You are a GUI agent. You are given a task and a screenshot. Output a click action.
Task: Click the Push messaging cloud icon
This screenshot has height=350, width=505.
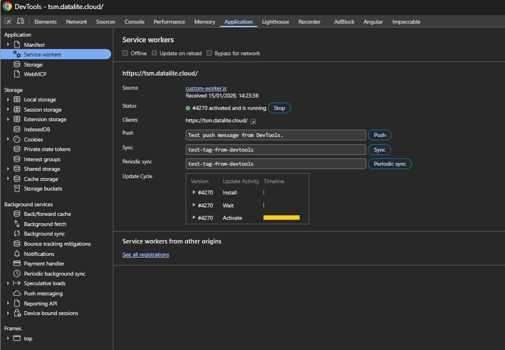(17, 294)
